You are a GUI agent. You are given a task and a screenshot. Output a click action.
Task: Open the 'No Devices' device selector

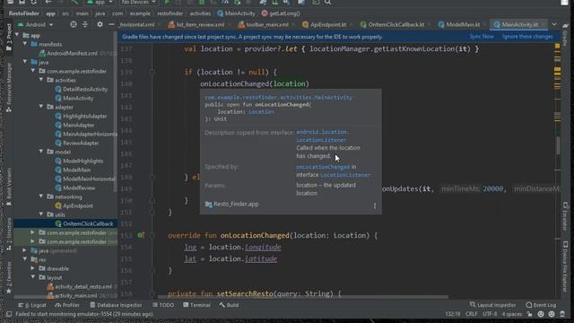click(x=138, y=2)
